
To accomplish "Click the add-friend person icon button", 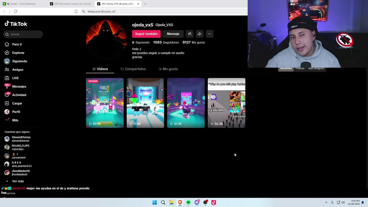I will coord(189,34).
